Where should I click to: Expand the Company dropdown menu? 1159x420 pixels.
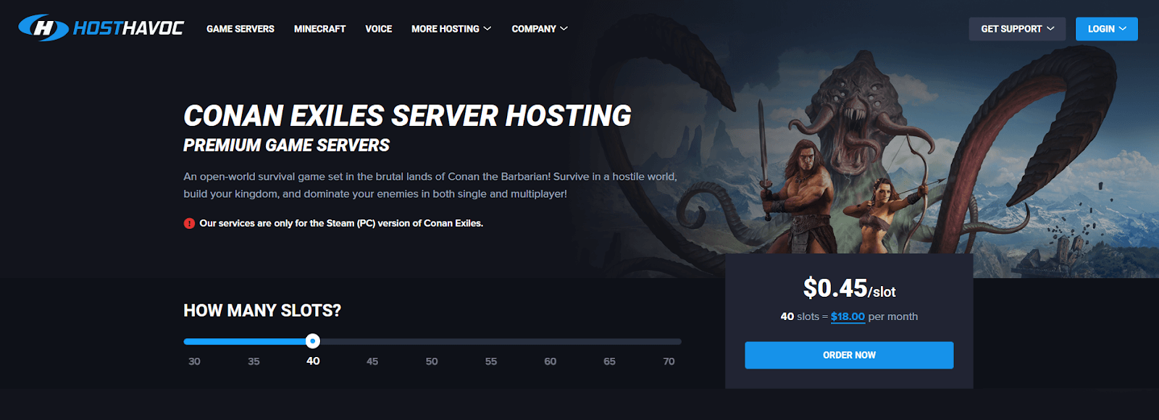(540, 29)
